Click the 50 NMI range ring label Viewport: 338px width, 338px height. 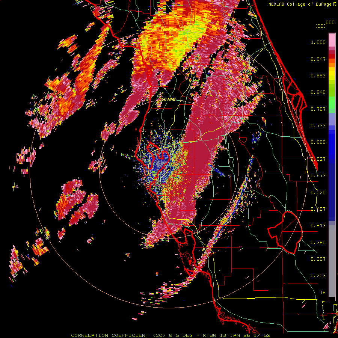click(x=169, y=100)
